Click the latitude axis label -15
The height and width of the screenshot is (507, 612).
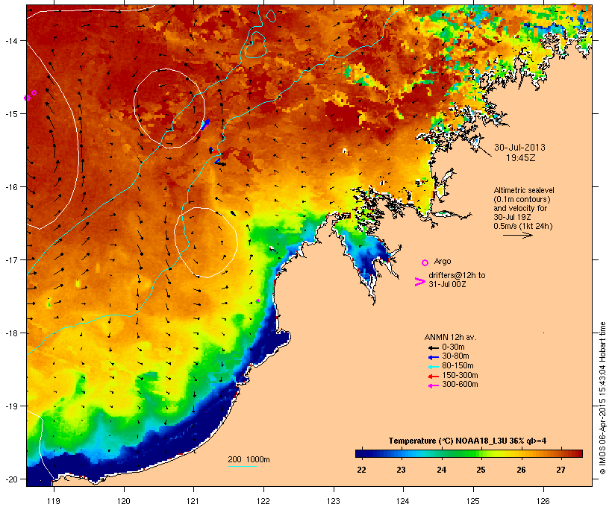click(x=11, y=114)
